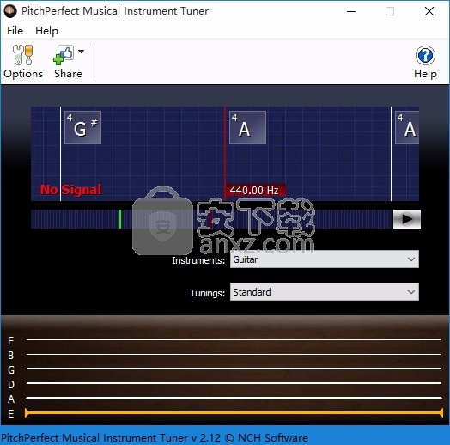Open the Tunings dropdown showing Standard
Image resolution: width=450 pixels, height=445 pixels.
point(325,292)
